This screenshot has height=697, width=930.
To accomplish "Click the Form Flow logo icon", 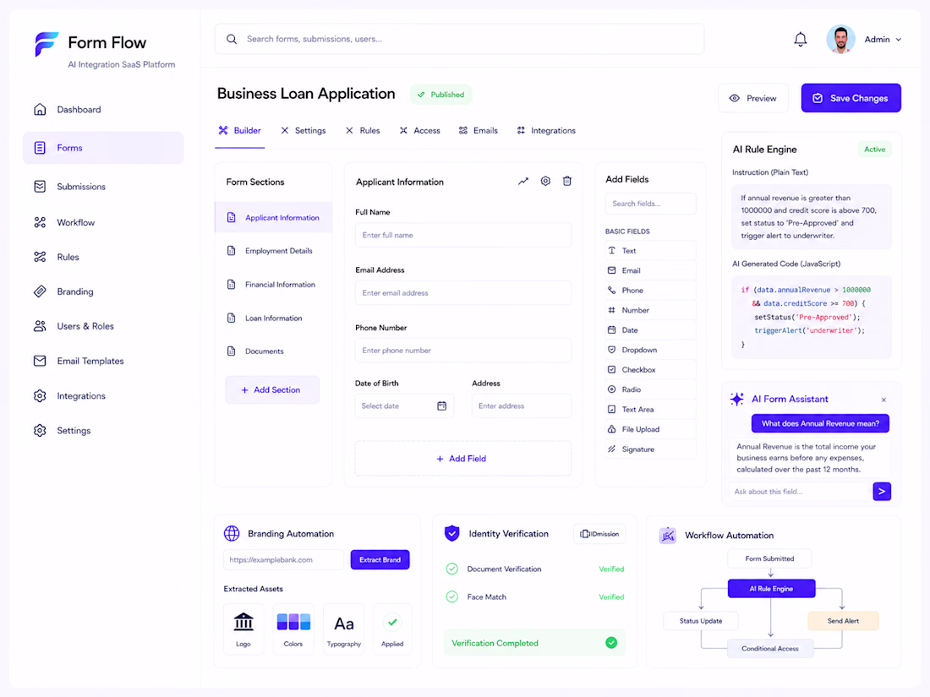I will tap(46, 45).
